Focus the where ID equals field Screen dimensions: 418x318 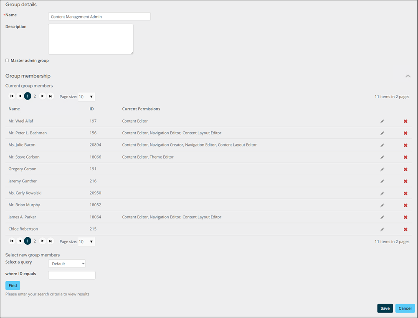pyautogui.click(x=72, y=275)
